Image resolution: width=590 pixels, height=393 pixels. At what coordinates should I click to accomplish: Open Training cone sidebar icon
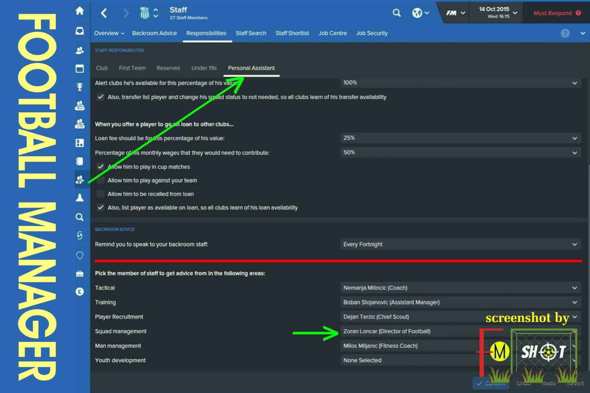[80, 198]
